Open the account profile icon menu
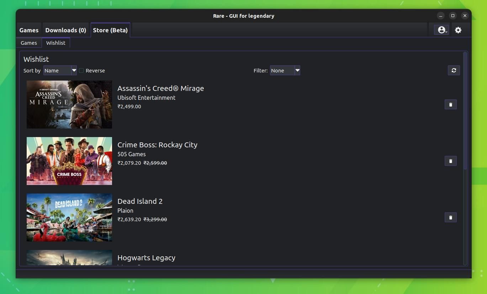 pyautogui.click(x=441, y=30)
